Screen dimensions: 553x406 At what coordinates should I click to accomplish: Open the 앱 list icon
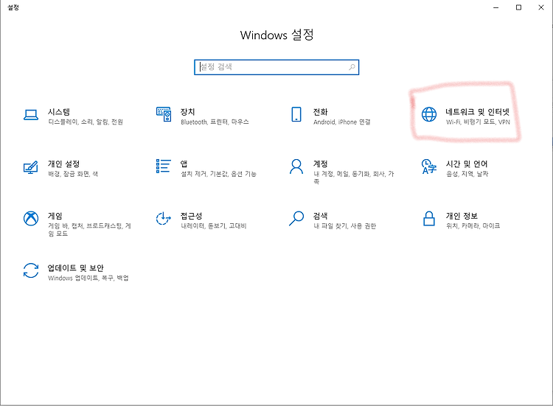(163, 166)
